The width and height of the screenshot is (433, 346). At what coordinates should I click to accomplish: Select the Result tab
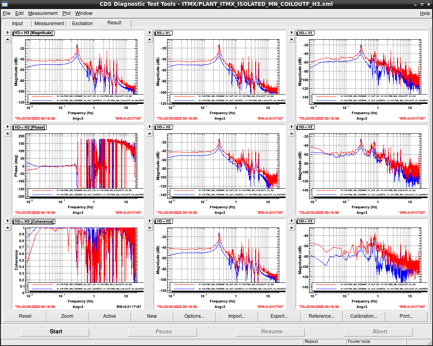114,23
